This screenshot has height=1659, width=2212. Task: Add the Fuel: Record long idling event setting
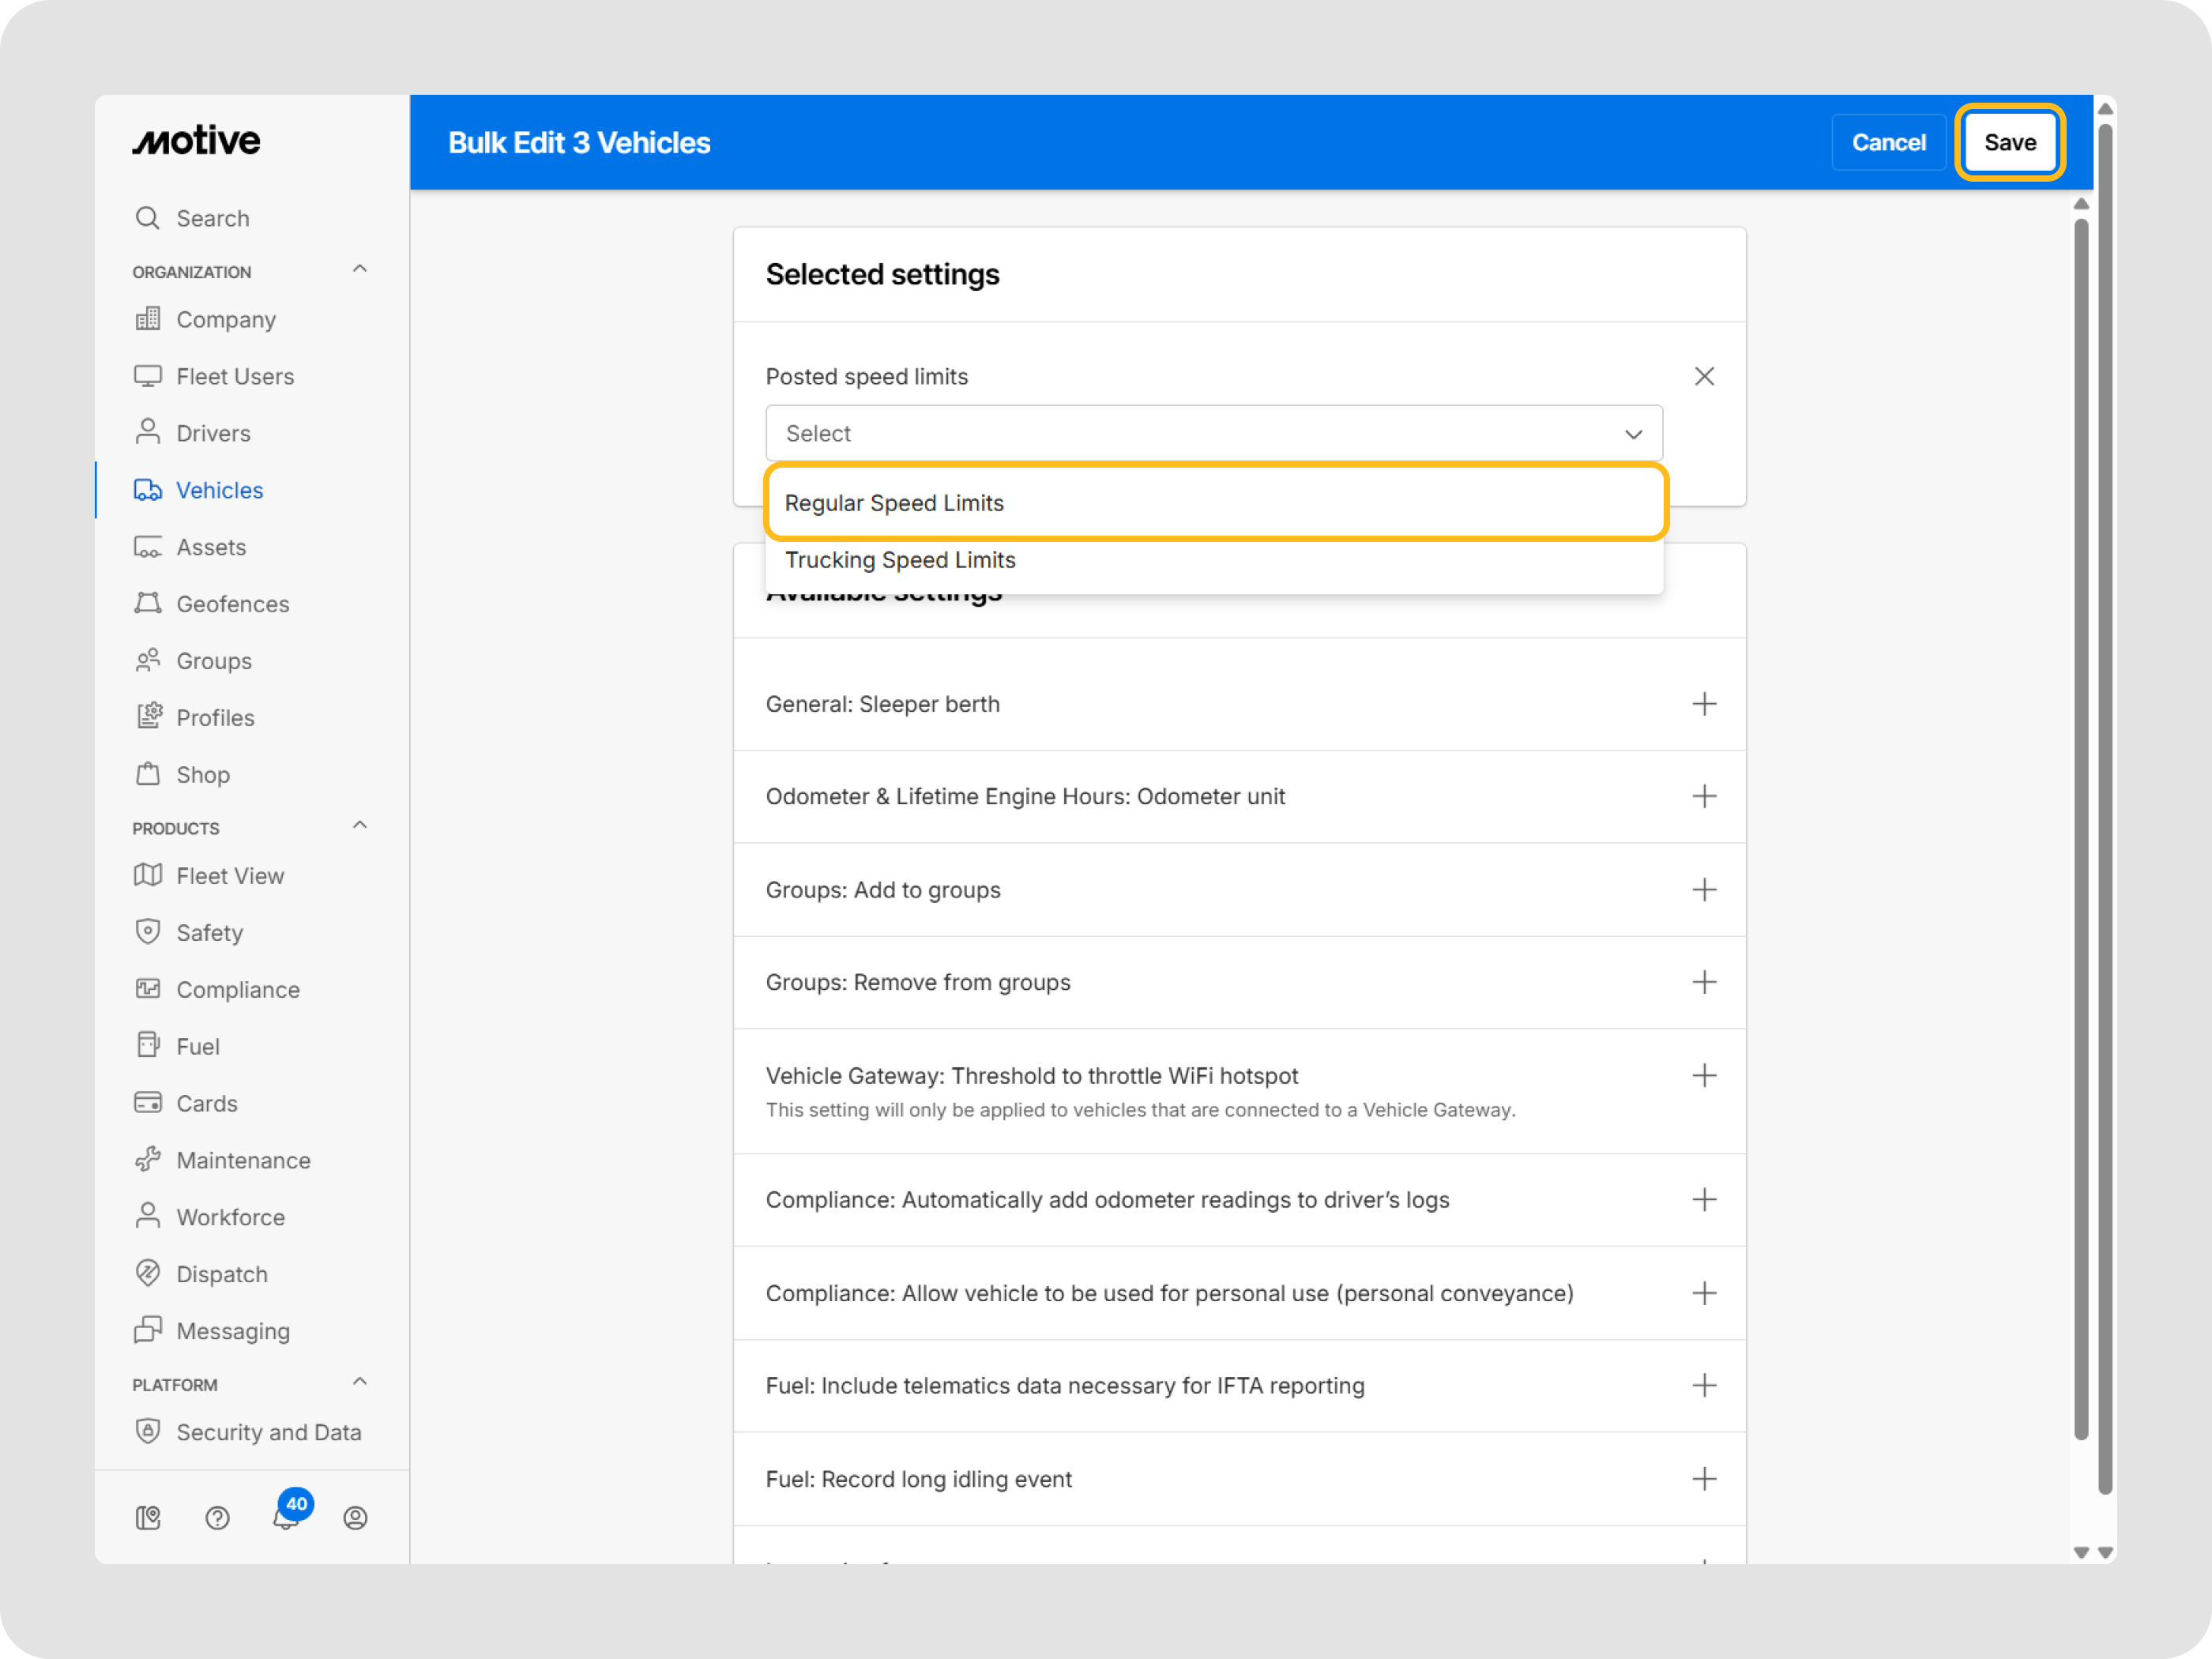pyautogui.click(x=1704, y=1478)
